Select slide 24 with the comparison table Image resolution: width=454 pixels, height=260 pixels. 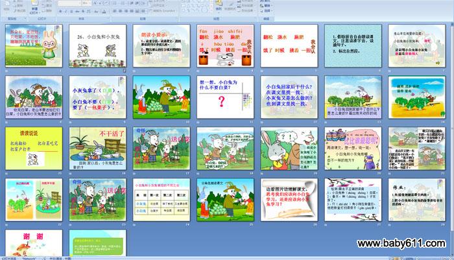pyautogui.click(x=161, y=200)
